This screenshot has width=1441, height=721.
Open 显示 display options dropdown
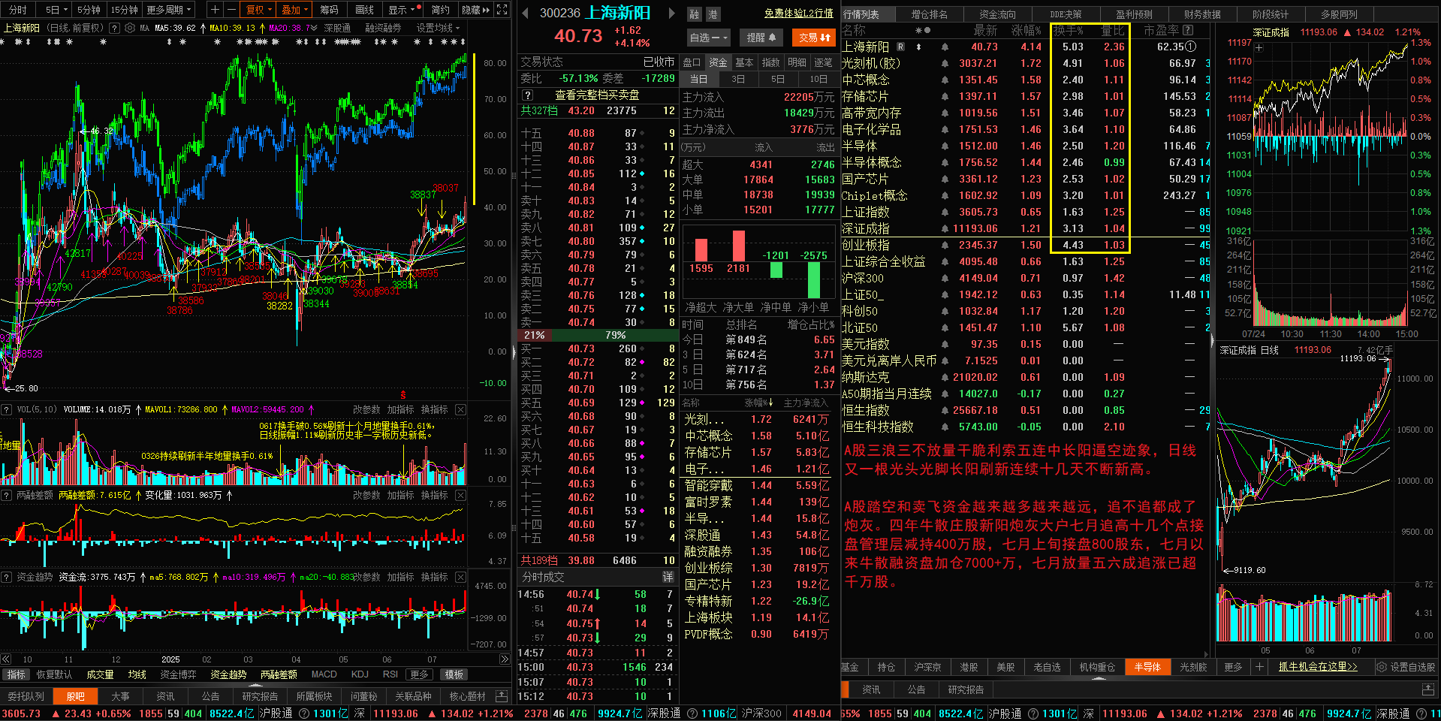tap(402, 10)
